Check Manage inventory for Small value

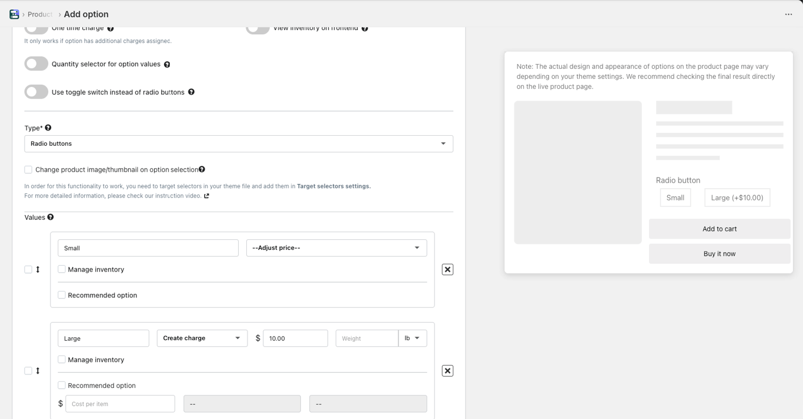click(62, 269)
